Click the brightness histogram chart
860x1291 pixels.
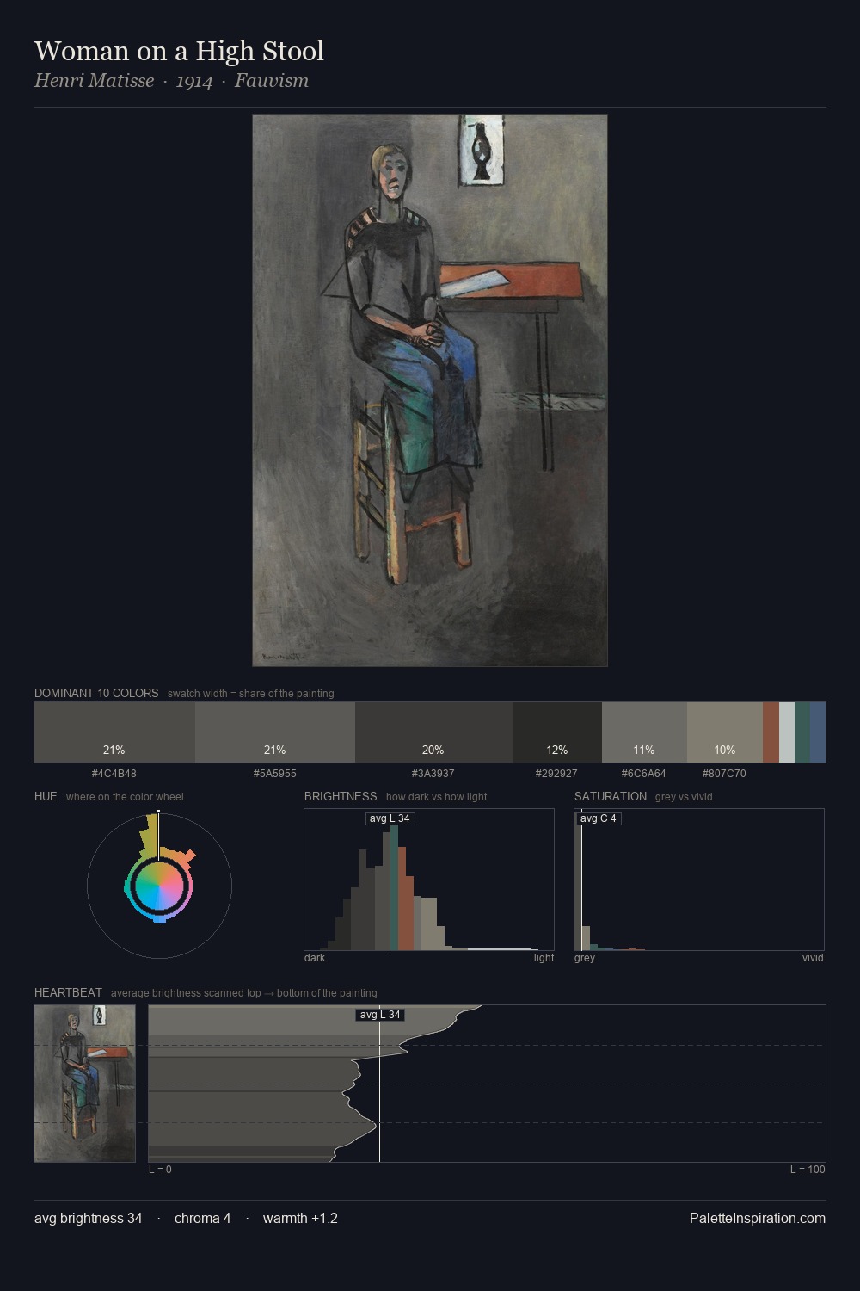(x=429, y=880)
